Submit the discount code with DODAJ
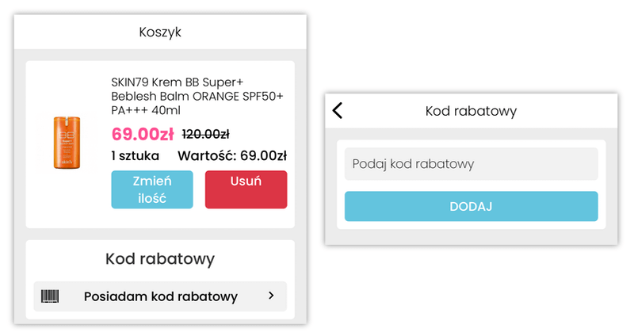The height and width of the screenshot is (336, 634). [471, 206]
